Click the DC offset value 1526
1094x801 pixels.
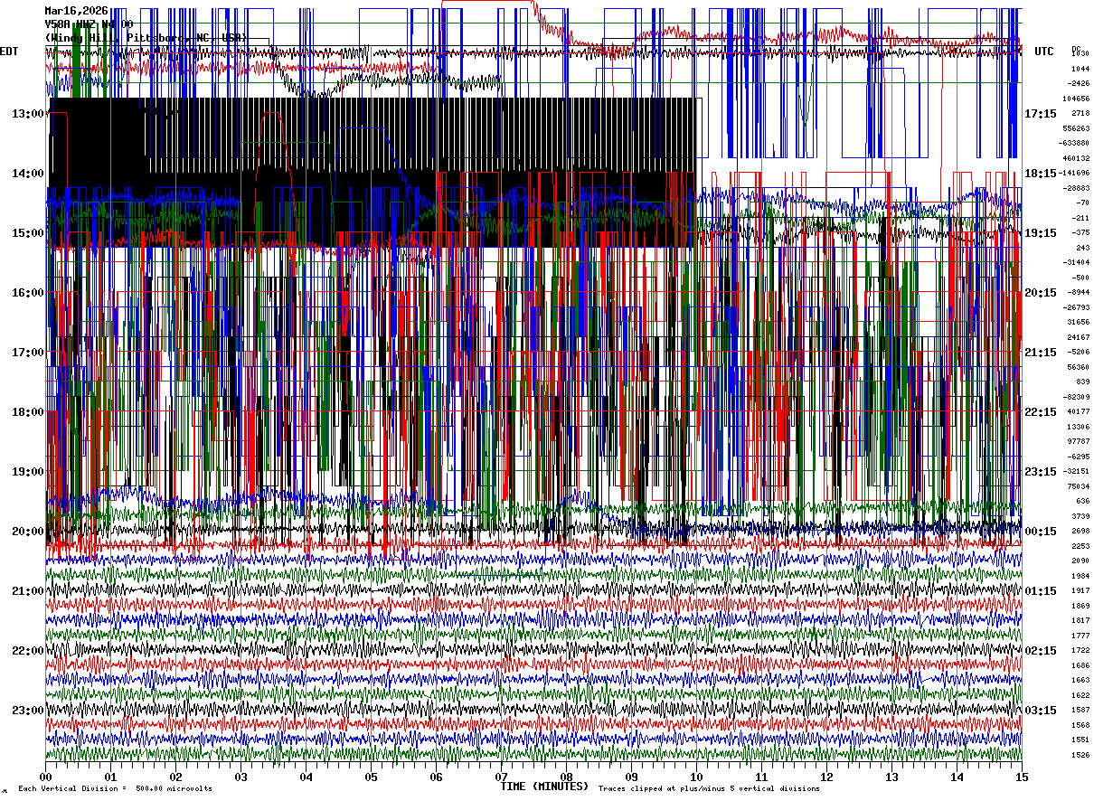click(1080, 755)
